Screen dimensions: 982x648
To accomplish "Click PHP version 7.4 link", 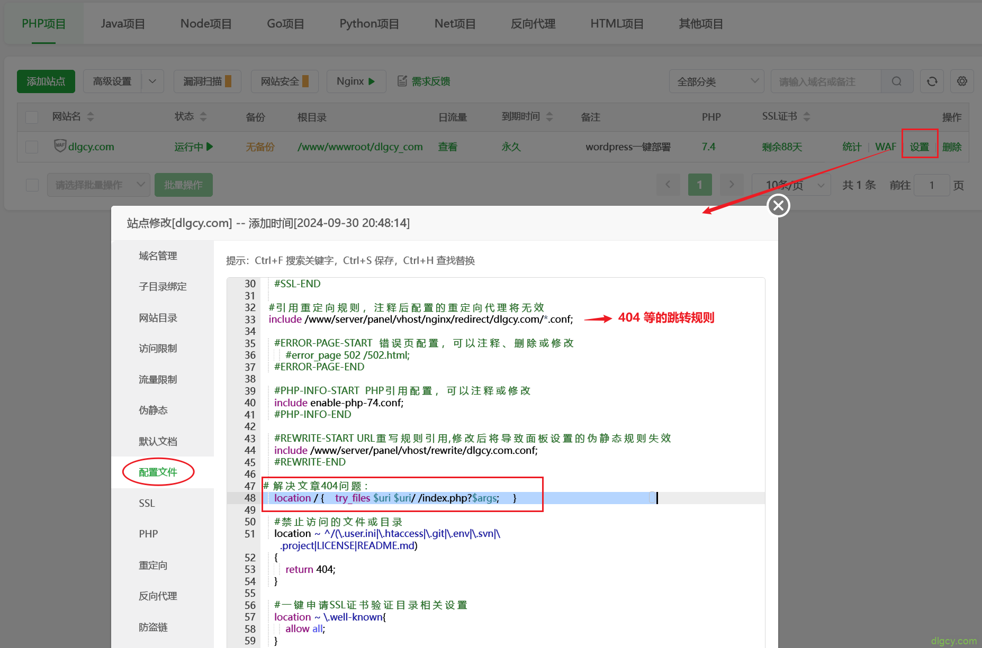I will tap(708, 147).
